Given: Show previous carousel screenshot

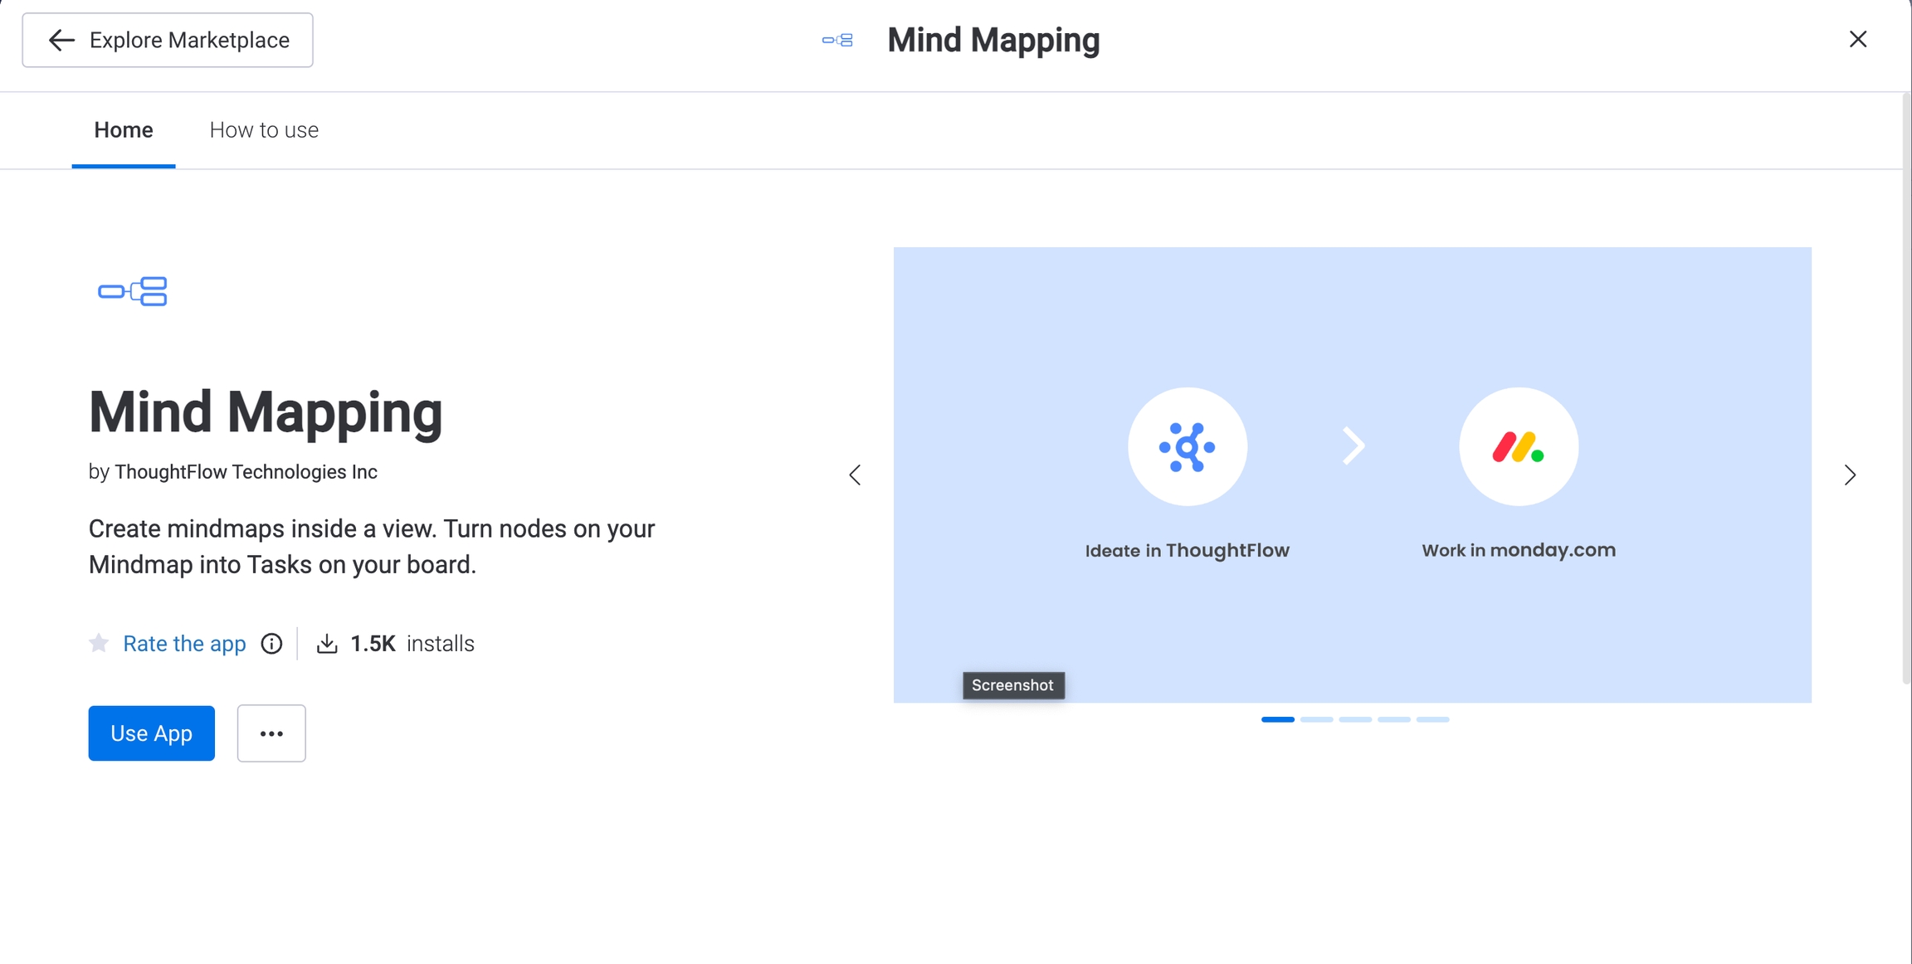Looking at the screenshot, I should coord(855,475).
